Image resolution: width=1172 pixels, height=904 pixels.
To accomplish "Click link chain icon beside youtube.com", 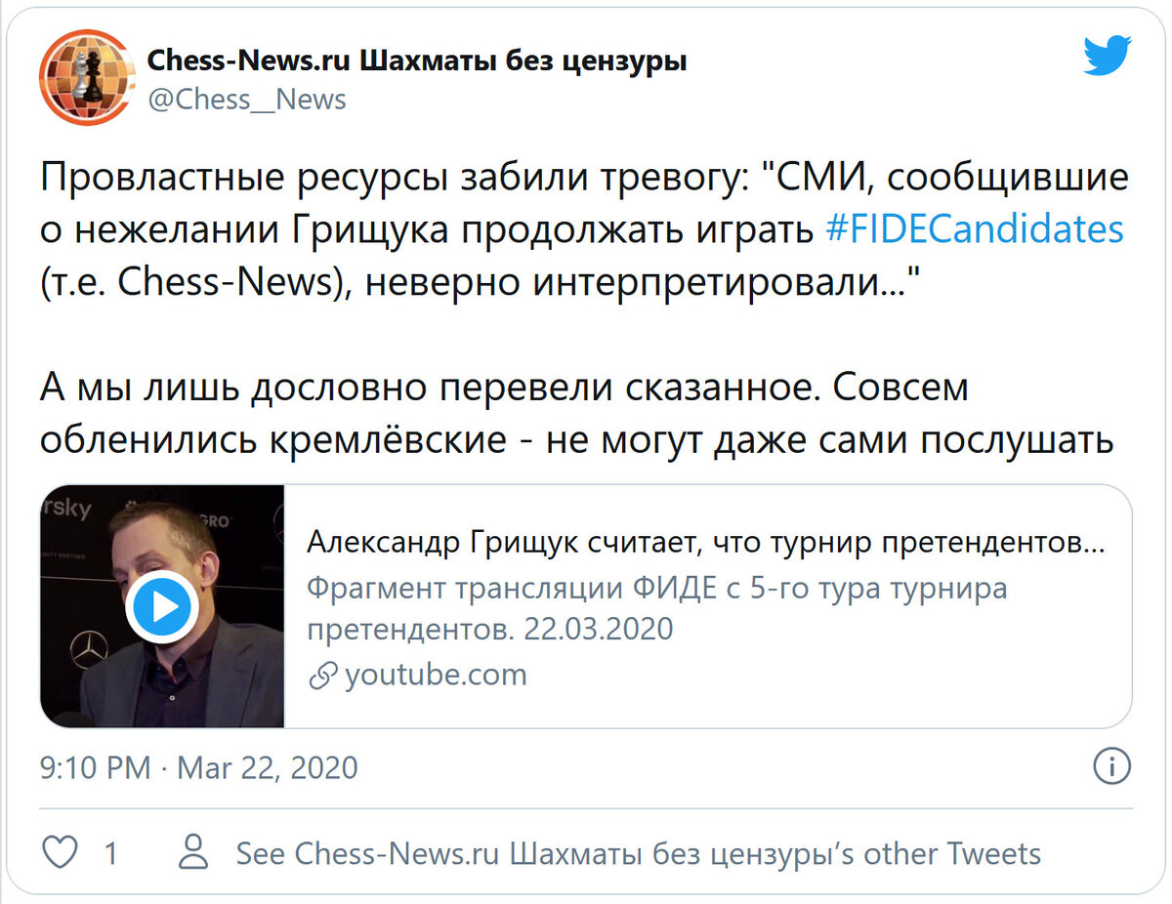I will point(322,675).
